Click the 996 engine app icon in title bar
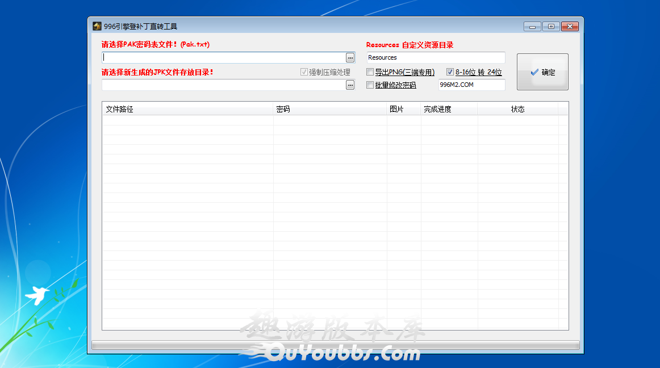Screen dimensions: 660x368 (97, 26)
